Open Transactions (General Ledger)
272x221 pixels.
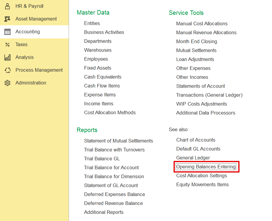pyautogui.click(x=209, y=95)
